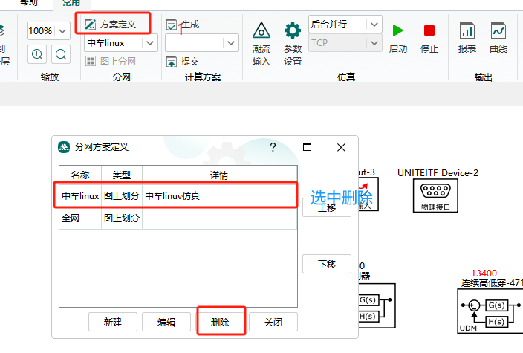Switch to the 常用 ribbon tab
Viewport: 523px width, 353px height.
pos(72,4)
